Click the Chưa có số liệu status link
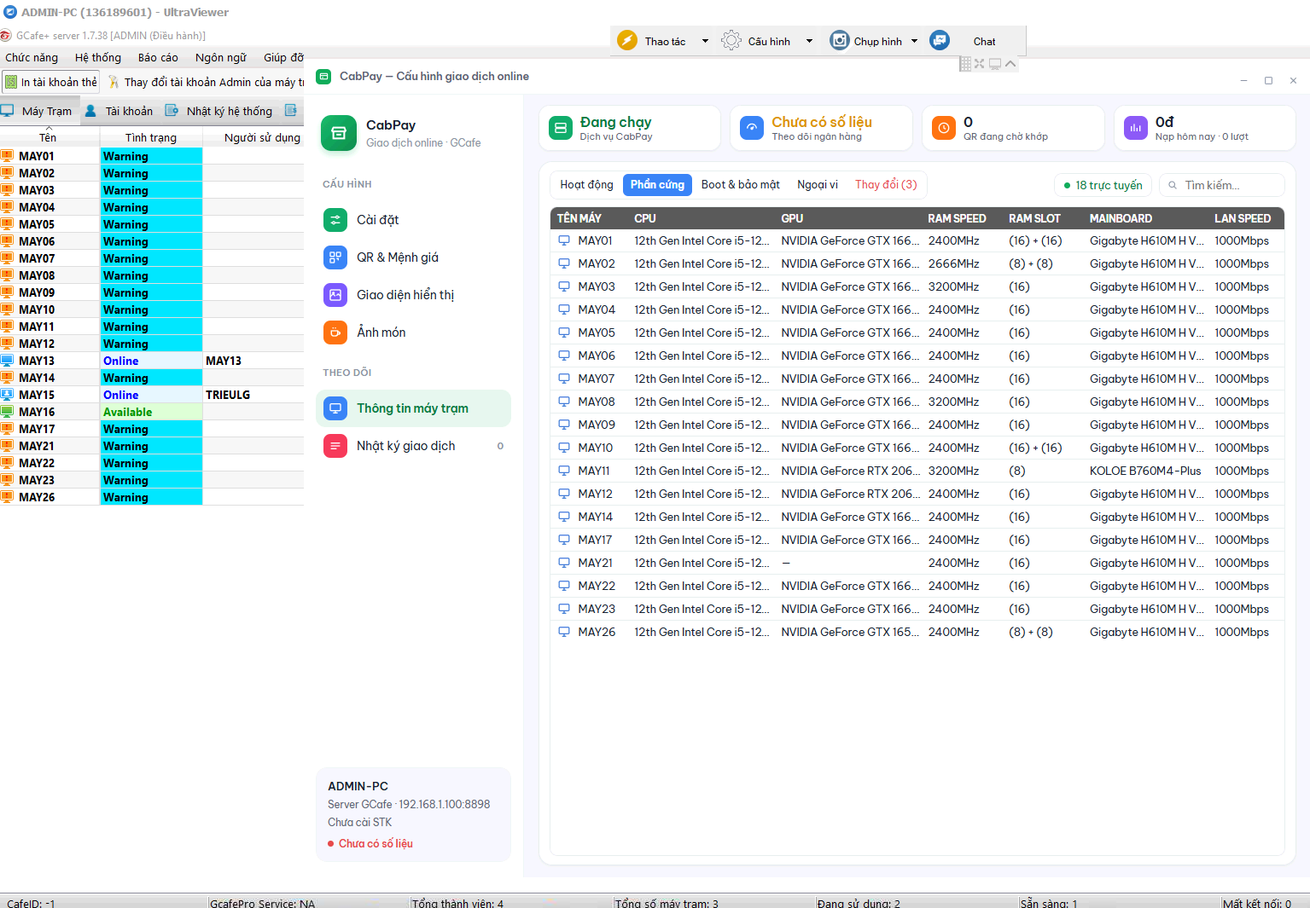The image size is (1310, 908). click(376, 843)
